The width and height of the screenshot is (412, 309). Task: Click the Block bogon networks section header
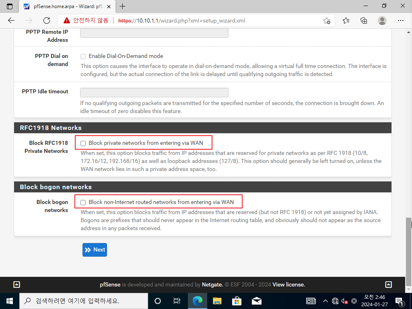(x=203, y=187)
